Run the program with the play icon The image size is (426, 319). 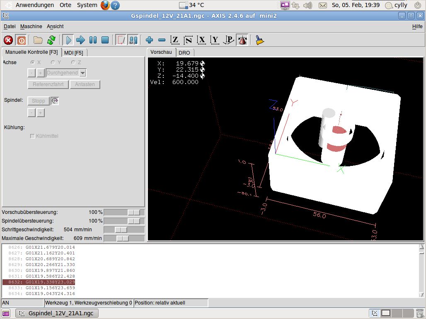[x=68, y=40]
